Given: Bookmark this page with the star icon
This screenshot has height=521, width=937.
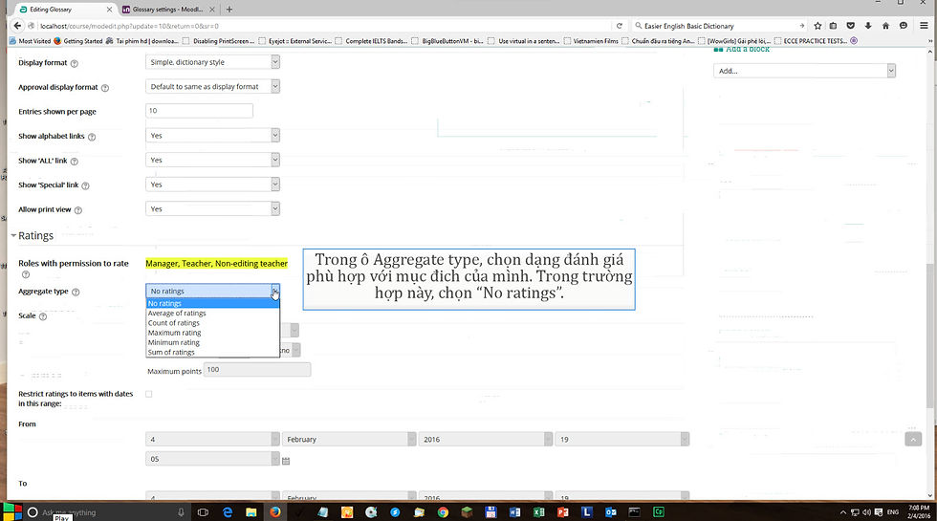Looking at the screenshot, I should point(817,26).
